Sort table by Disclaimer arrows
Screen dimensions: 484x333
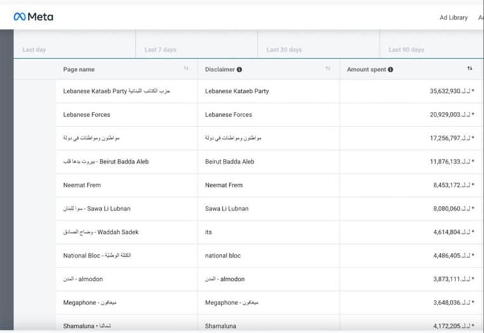pyautogui.click(x=328, y=69)
